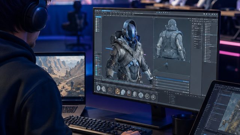Pick the dark bronze material thumbnail on the shelf

(x=110, y=90)
